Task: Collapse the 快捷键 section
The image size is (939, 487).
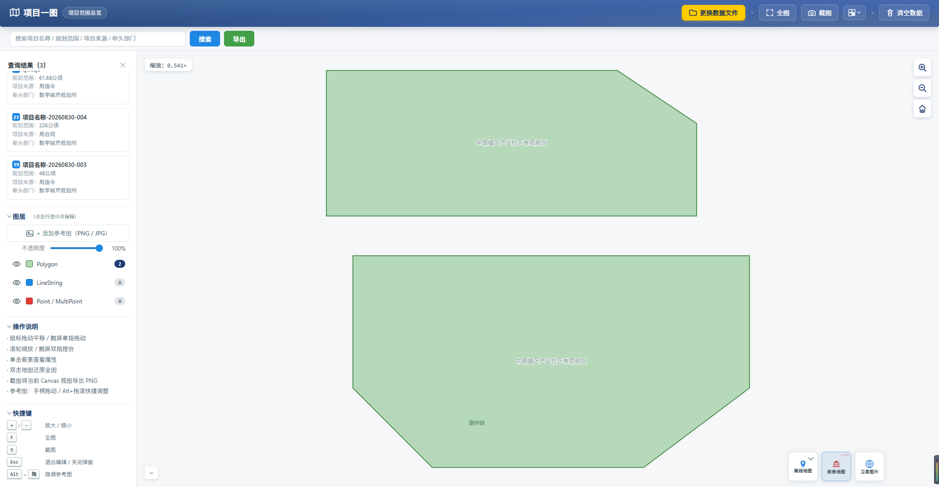Action: click(9, 413)
